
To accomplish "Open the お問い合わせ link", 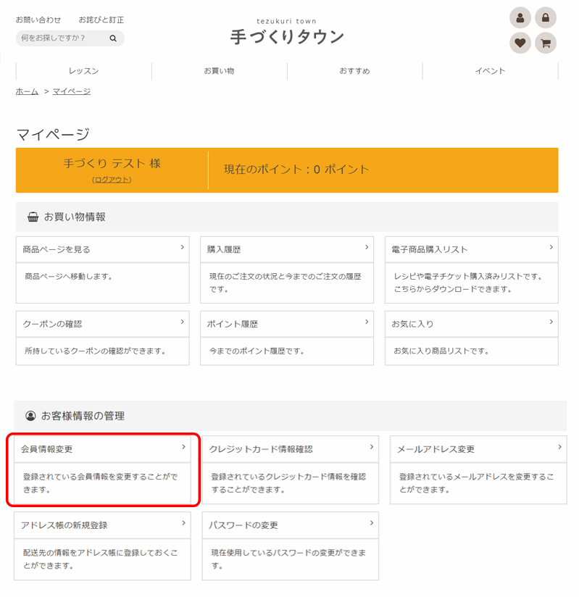I will coord(38,20).
